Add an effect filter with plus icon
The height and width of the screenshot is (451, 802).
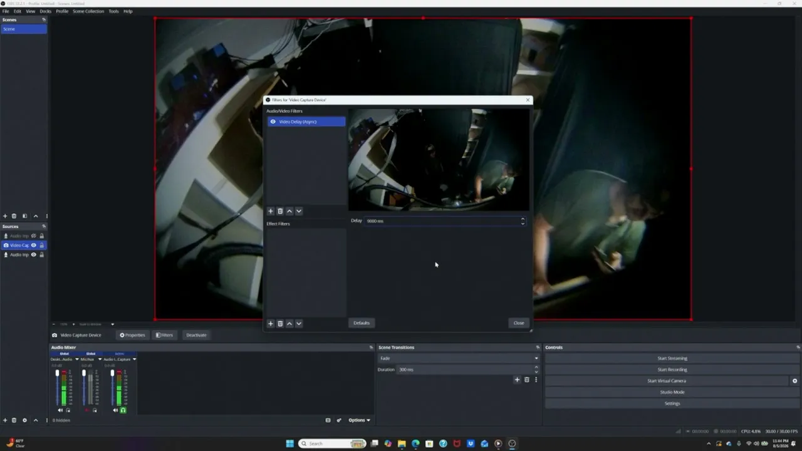pyautogui.click(x=271, y=323)
